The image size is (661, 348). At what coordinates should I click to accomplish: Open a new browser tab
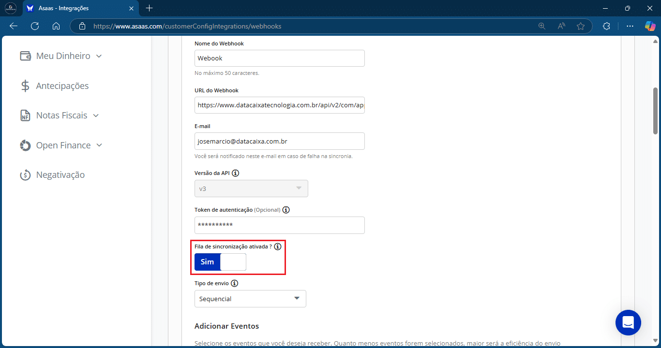(149, 8)
